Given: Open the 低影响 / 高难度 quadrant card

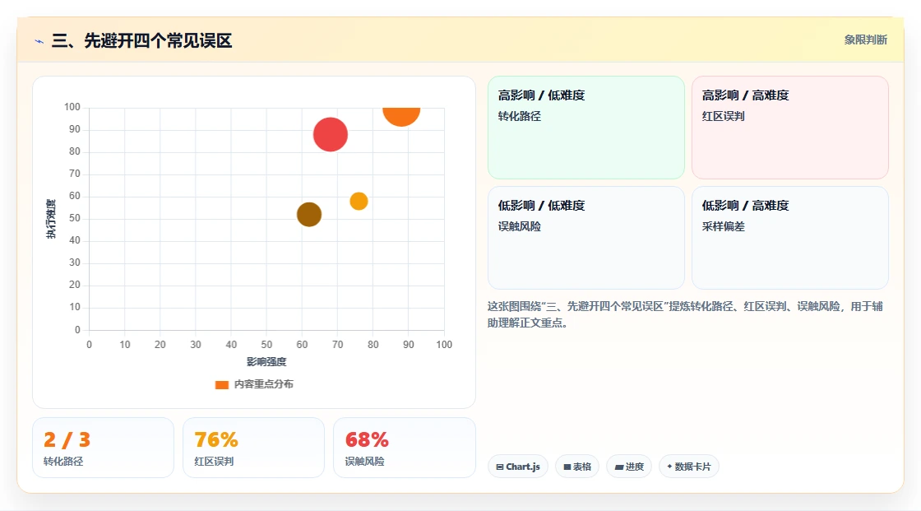Looking at the screenshot, I should (790, 238).
